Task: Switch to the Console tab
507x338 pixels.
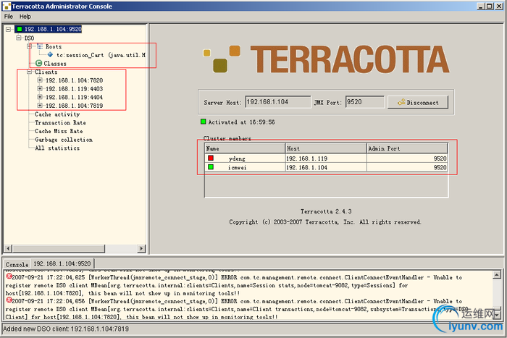Action: [x=17, y=264]
